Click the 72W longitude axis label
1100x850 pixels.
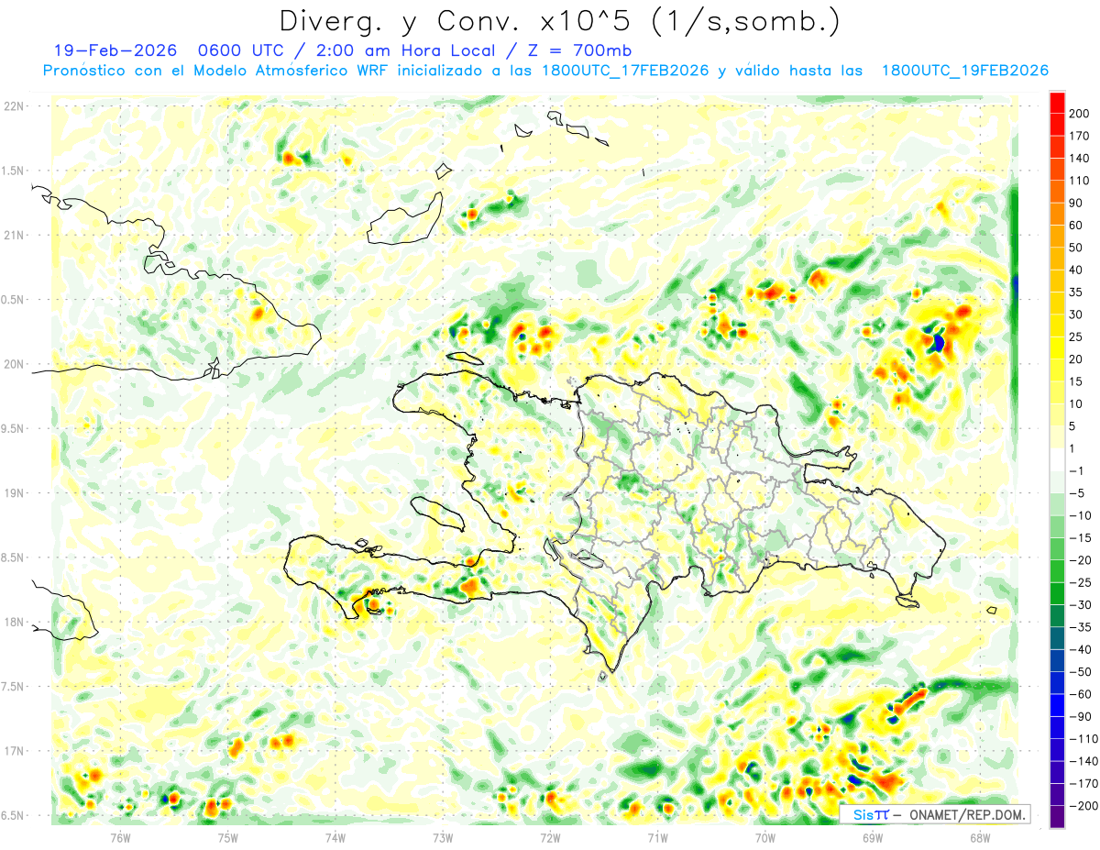[550, 837]
